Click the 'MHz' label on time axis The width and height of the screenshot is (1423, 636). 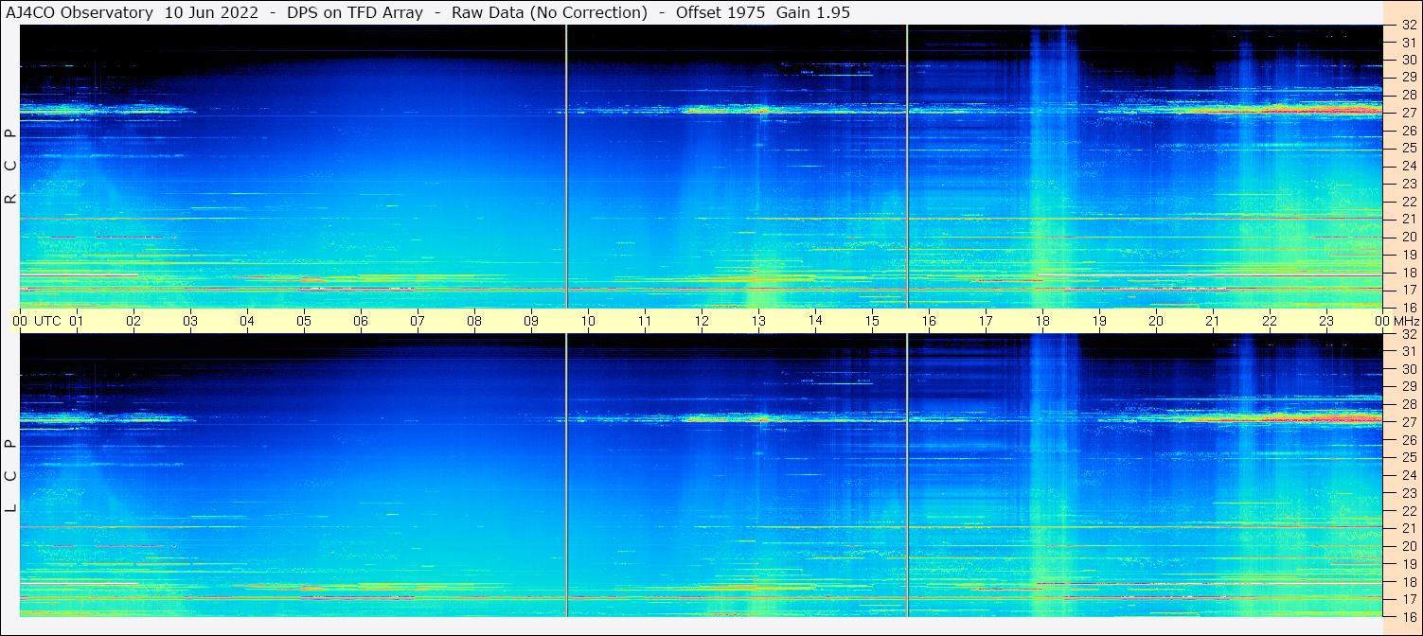pos(1405,321)
